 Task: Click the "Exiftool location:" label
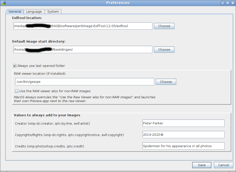pos(27,18)
